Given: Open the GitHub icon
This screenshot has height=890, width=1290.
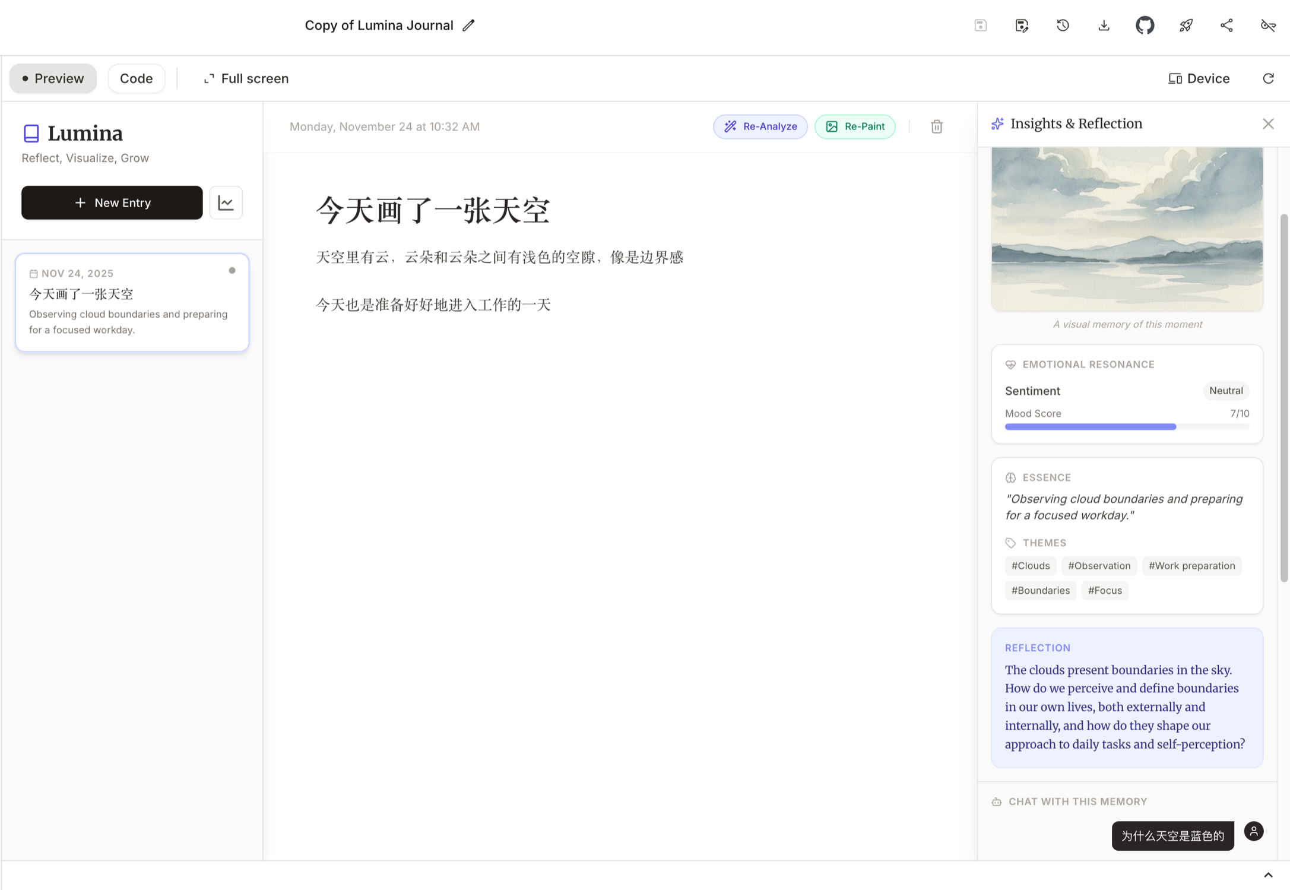Looking at the screenshot, I should (1145, 26).
